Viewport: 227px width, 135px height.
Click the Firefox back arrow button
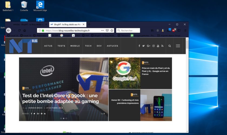point(9,31)
